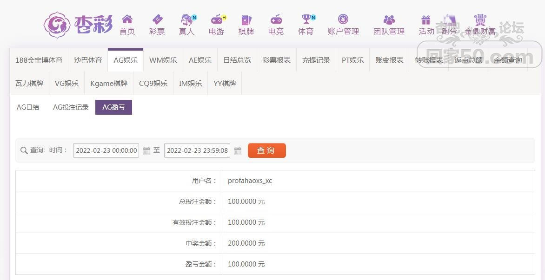
Task: Select the AG投注记录 sub-tab
Action: pos(71,107)
